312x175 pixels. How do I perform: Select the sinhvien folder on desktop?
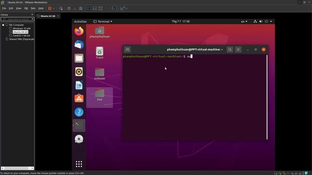pos(99,74)
